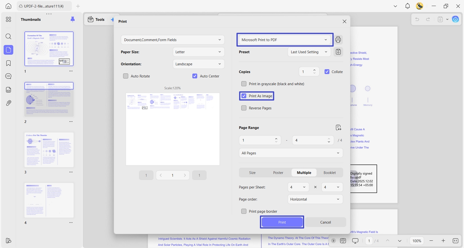Enable the Print page border checkbox

pyautogui.click(x=244, y=212)
